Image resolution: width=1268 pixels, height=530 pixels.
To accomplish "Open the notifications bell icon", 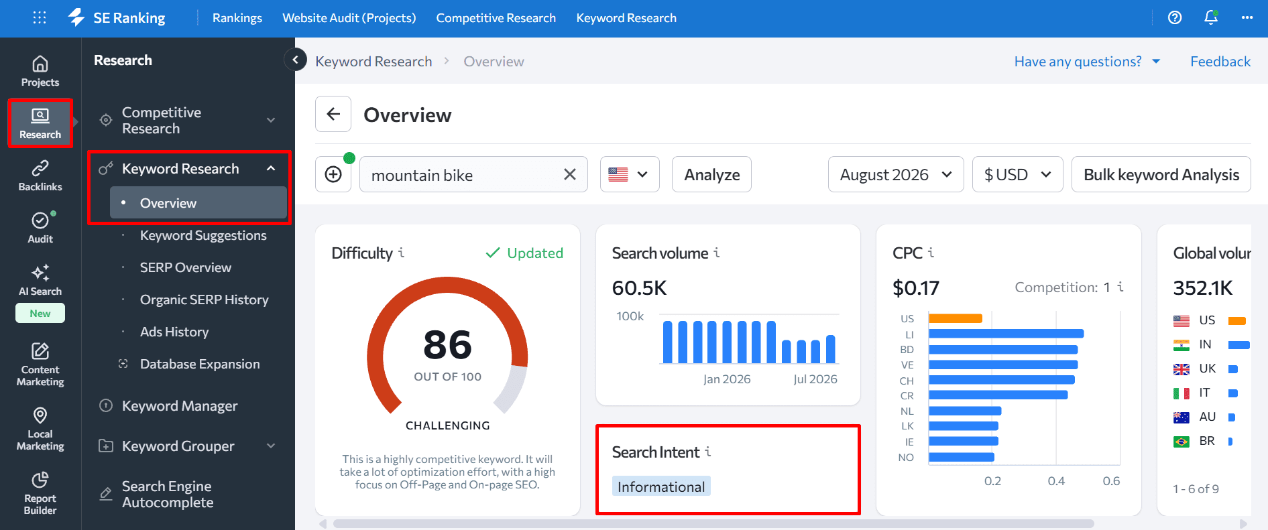I will (1211, 17).
